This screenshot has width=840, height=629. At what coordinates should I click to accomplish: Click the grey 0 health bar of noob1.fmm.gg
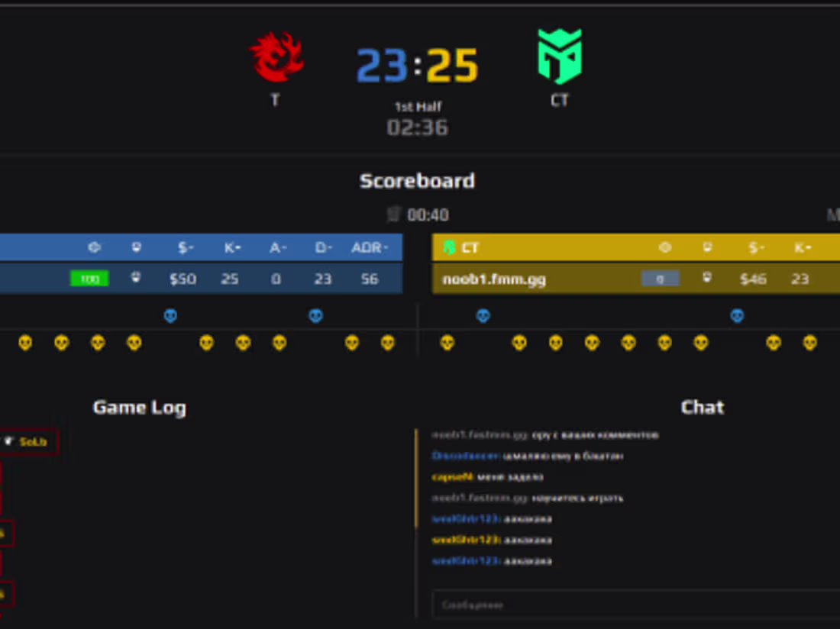click(660, 279)
